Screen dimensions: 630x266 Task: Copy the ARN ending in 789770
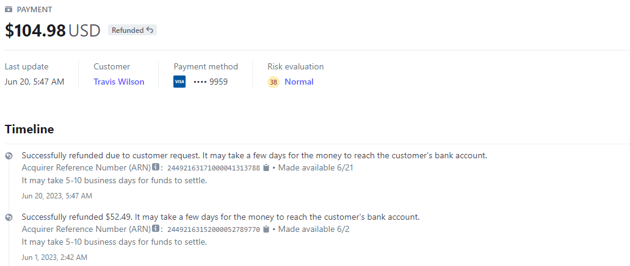(x=266, y=229)
